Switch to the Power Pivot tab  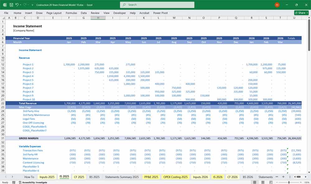coord(160,13)
